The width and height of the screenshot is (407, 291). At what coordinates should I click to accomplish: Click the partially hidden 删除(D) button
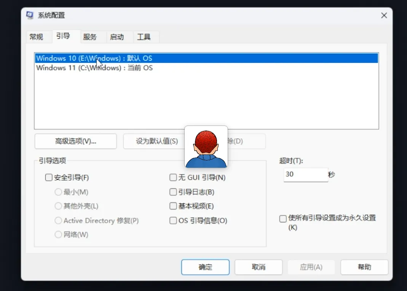(x=247, y=141)
